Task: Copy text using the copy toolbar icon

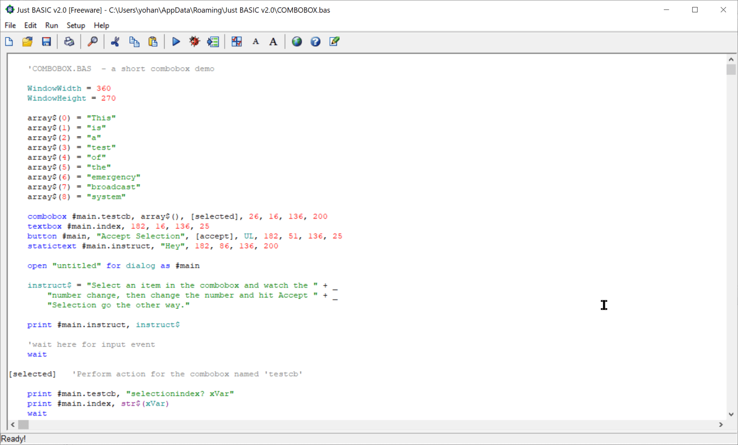Action: [134, 41]
